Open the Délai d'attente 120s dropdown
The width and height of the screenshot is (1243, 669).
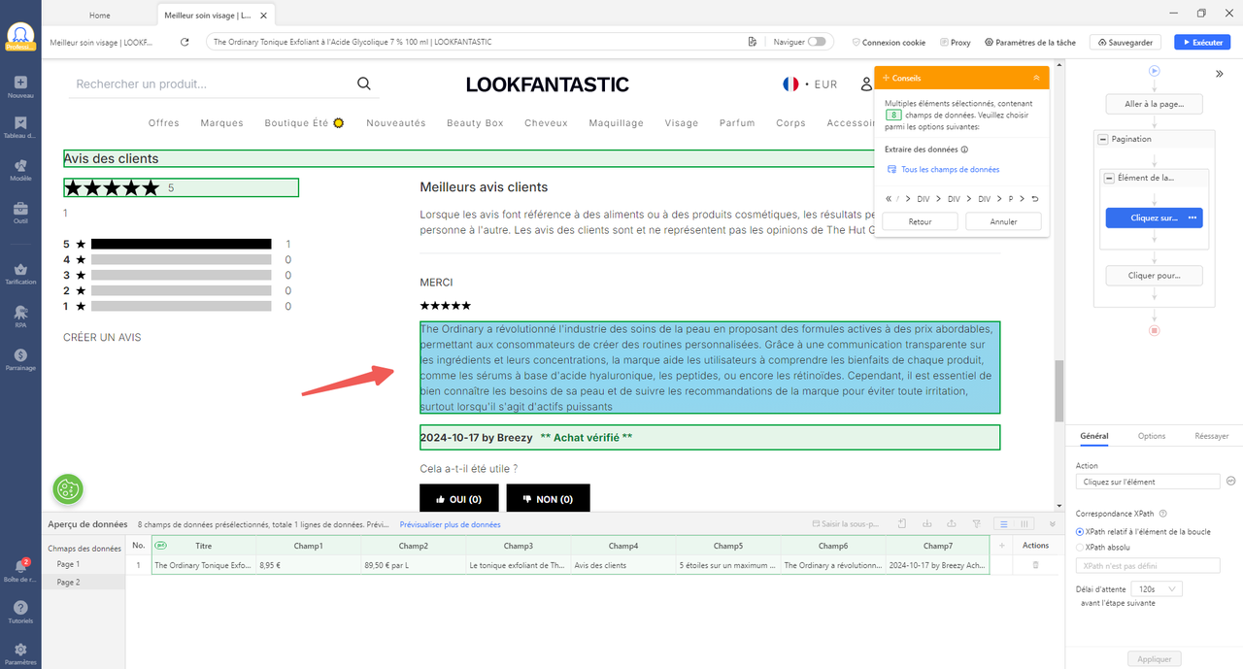pos(1156,589)
